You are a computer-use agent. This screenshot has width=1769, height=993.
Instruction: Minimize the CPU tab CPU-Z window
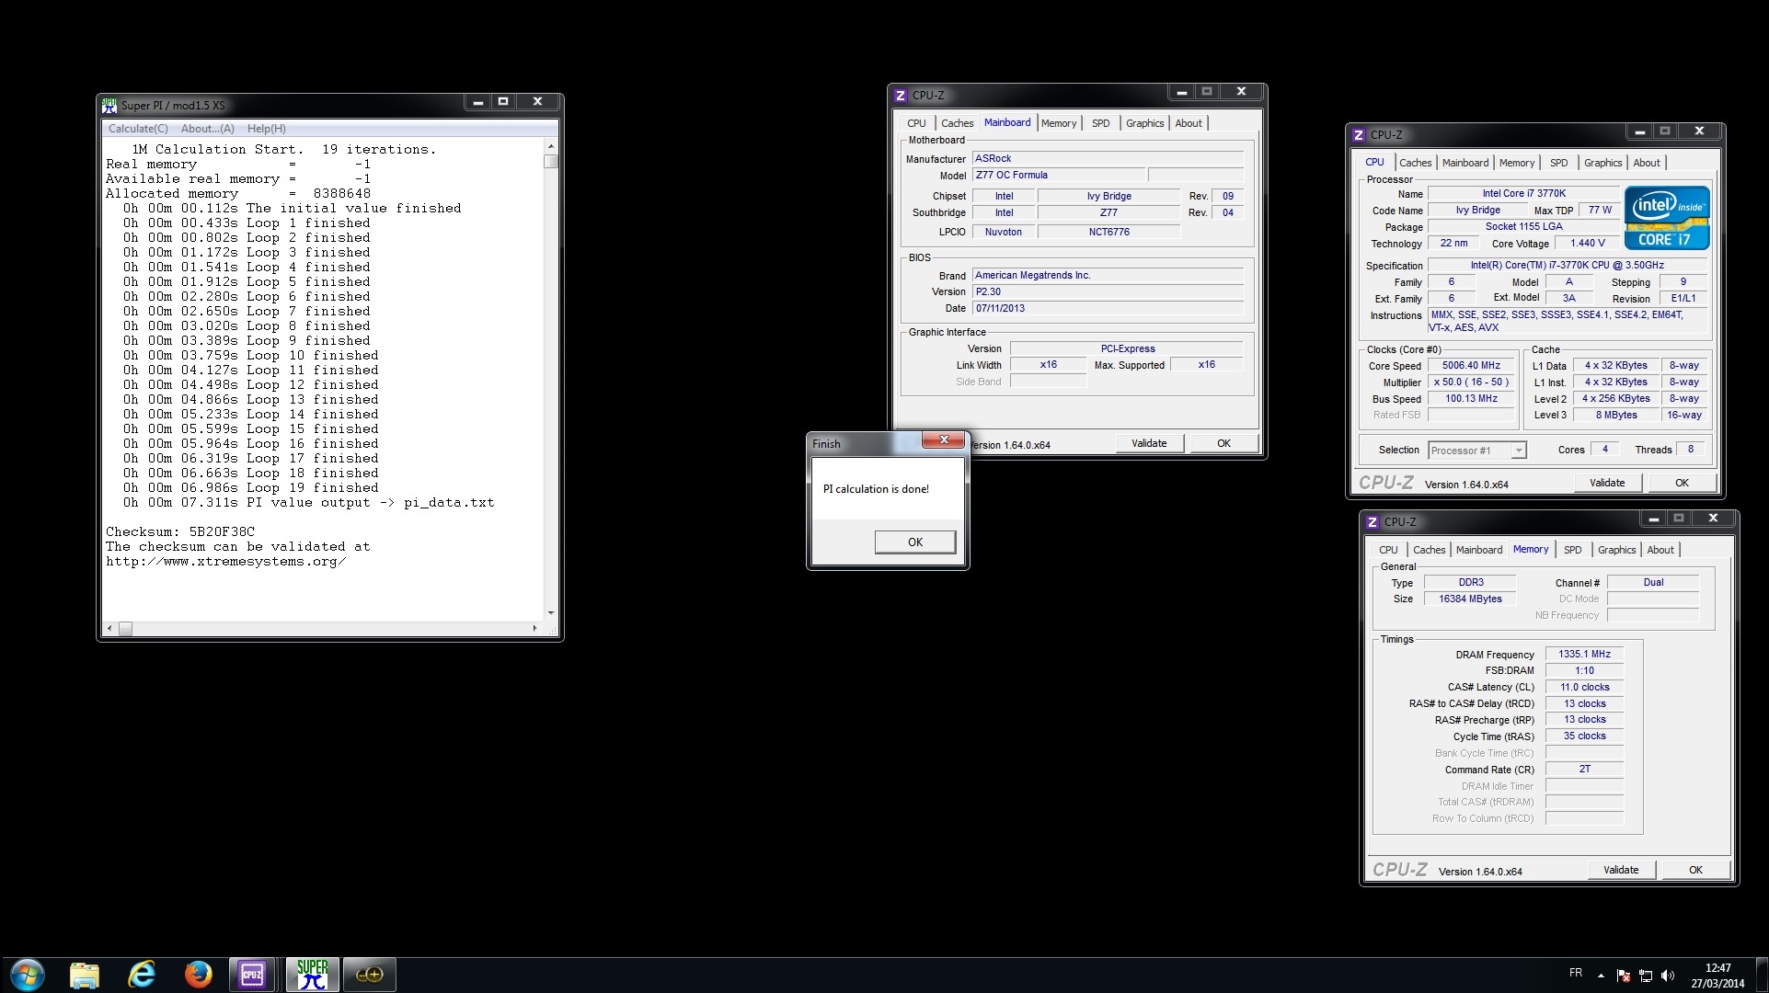pos(1640,131)
